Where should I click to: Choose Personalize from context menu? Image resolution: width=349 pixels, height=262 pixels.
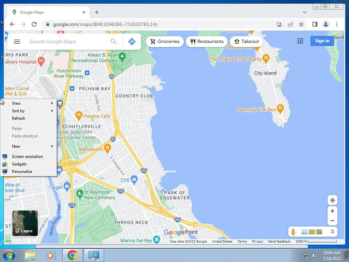pos(29,172)
